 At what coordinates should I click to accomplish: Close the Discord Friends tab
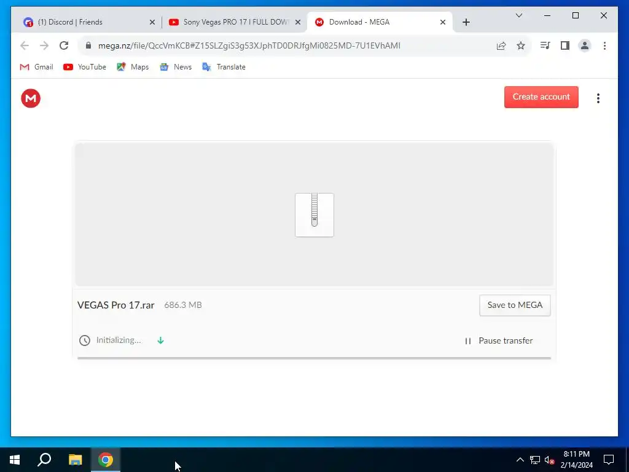tap(152, 23)
